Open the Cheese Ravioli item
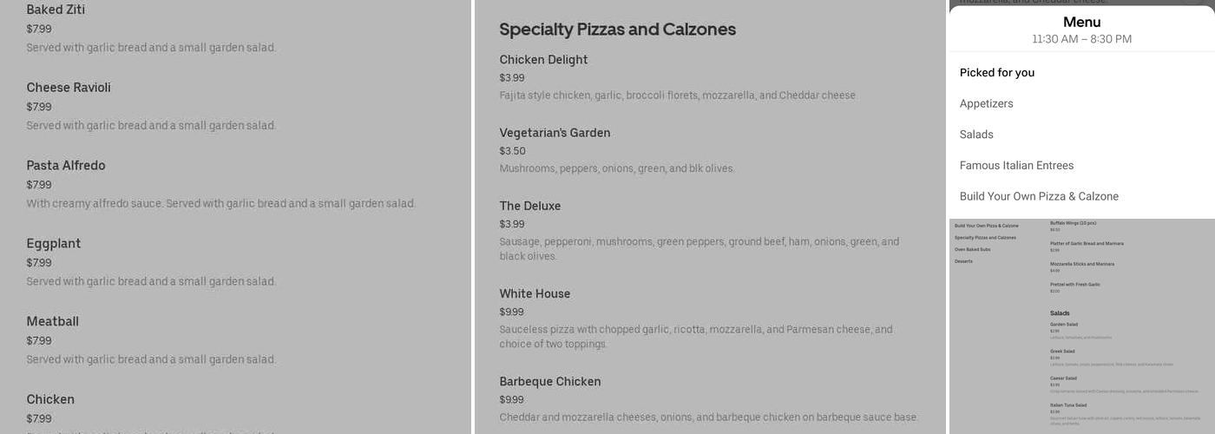This screenshot has height=434, width=1215. [x=69, y=88]
